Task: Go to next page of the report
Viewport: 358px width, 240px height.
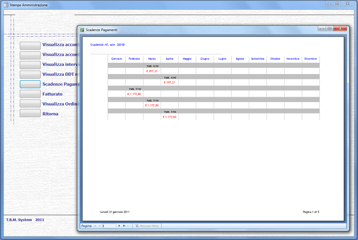Action: coord(119,226)
